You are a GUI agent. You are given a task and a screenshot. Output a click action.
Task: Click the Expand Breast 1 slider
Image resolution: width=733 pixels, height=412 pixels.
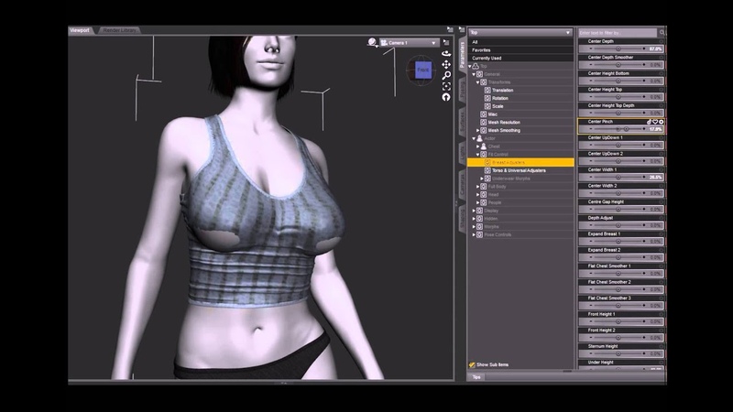pos(621,241)
